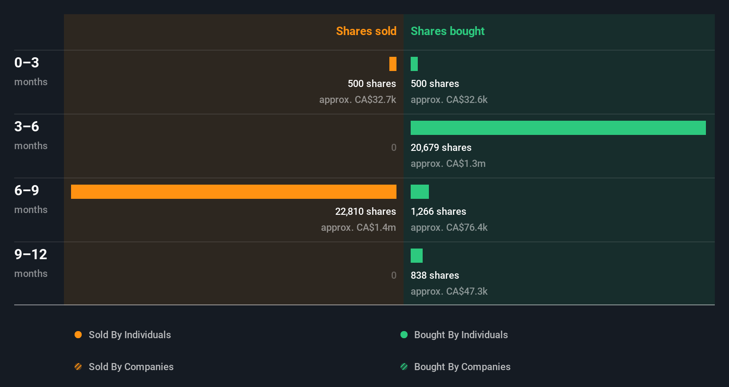Image resolution: width=729 pixels, height=387 pixels.
Task: Click the green bought bar for 6–9 months
Action: [420, 192]
